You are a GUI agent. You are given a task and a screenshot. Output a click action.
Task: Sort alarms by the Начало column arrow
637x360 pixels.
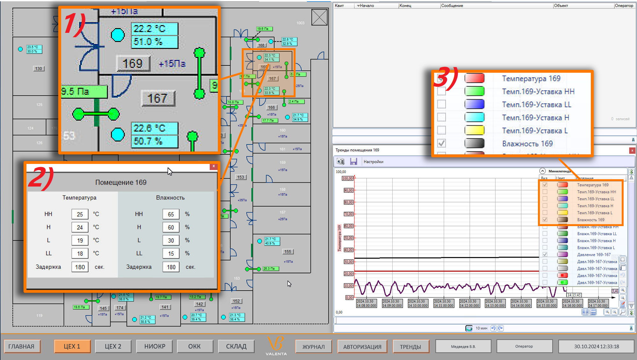click(x=358, y=6)
